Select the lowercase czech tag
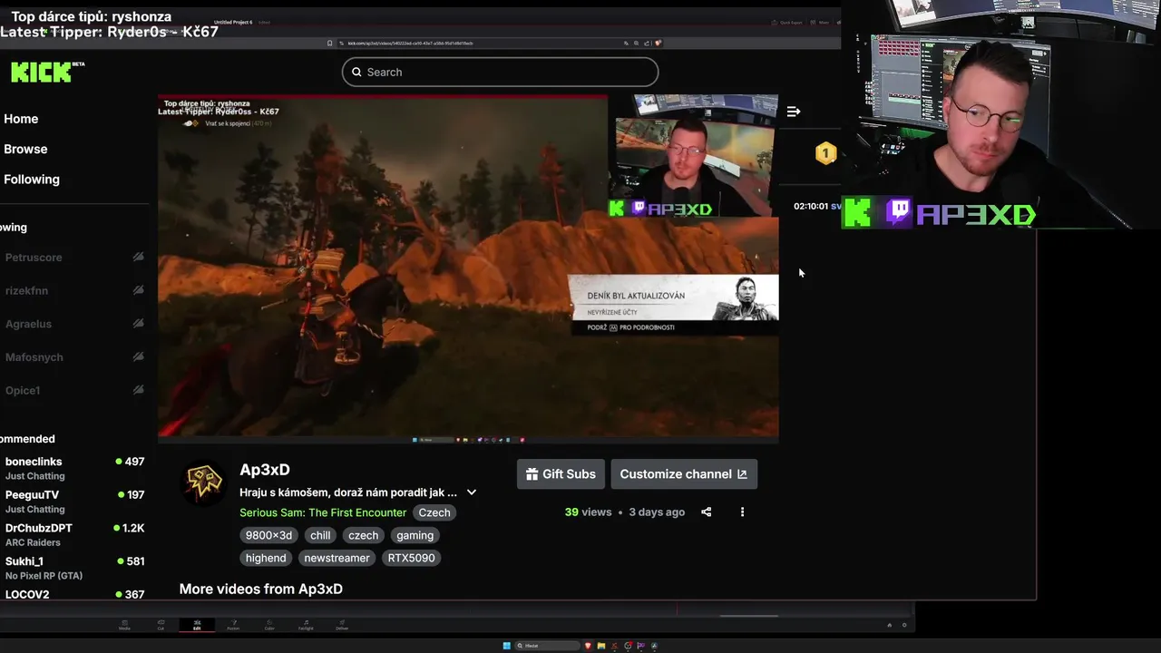 363,535
